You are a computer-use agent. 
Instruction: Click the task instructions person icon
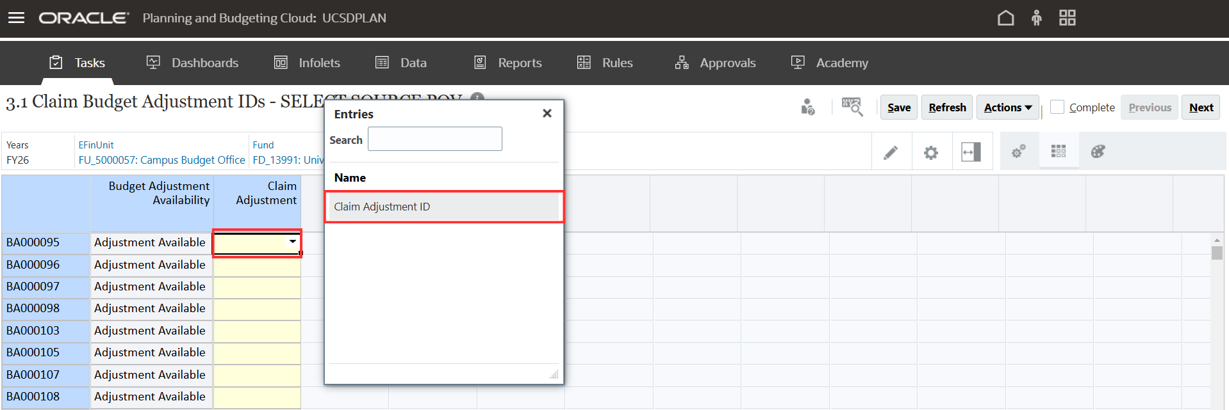(x=807, y=107)
